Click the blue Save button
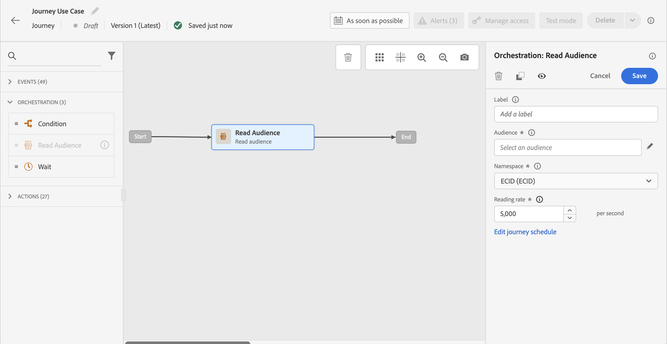 [x=639, y=76]
